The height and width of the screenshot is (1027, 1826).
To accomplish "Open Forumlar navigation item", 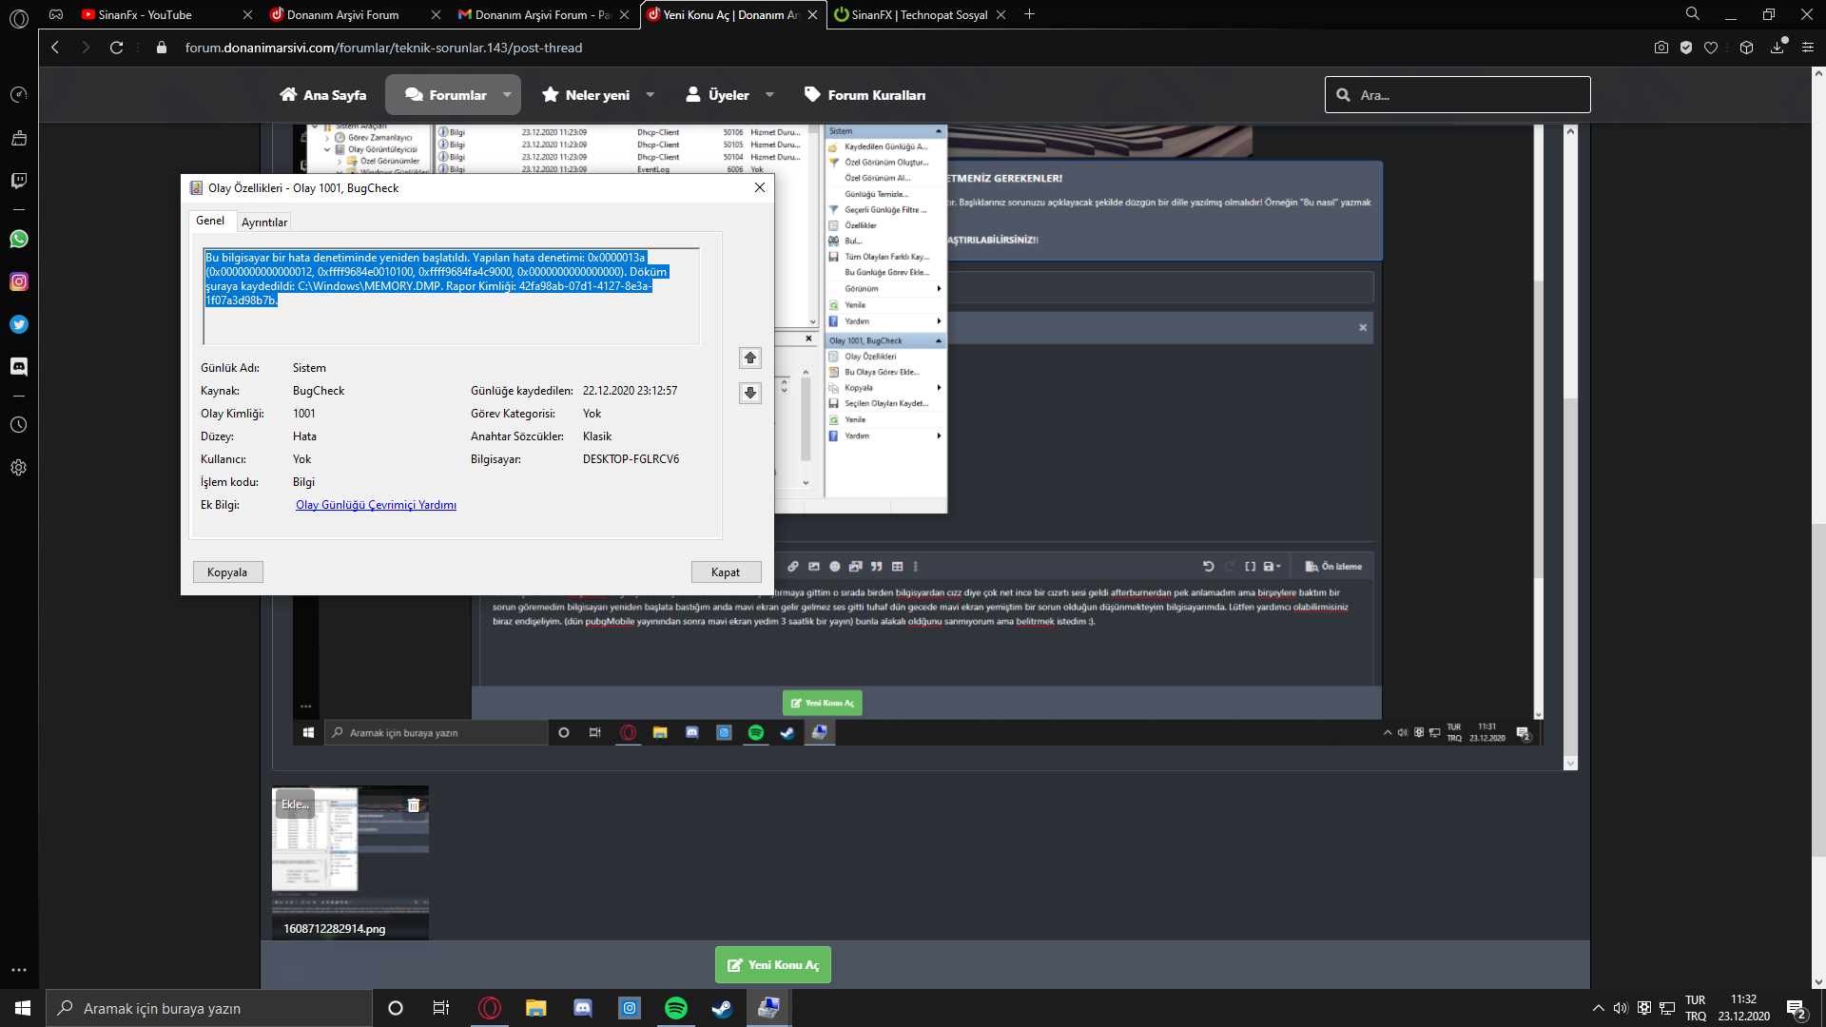I will 445,95.
